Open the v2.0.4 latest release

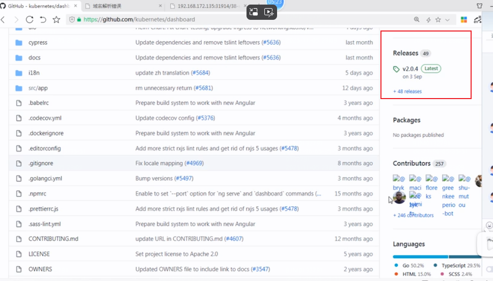click(x=410, y=69)
